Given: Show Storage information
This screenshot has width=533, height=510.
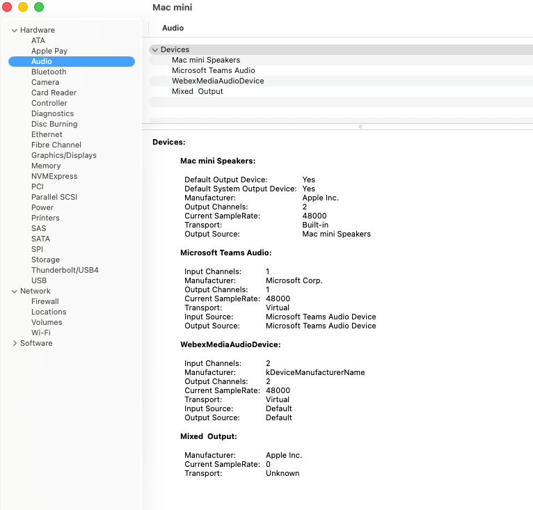Looking at the screenshot, I should tap(45, 260).
